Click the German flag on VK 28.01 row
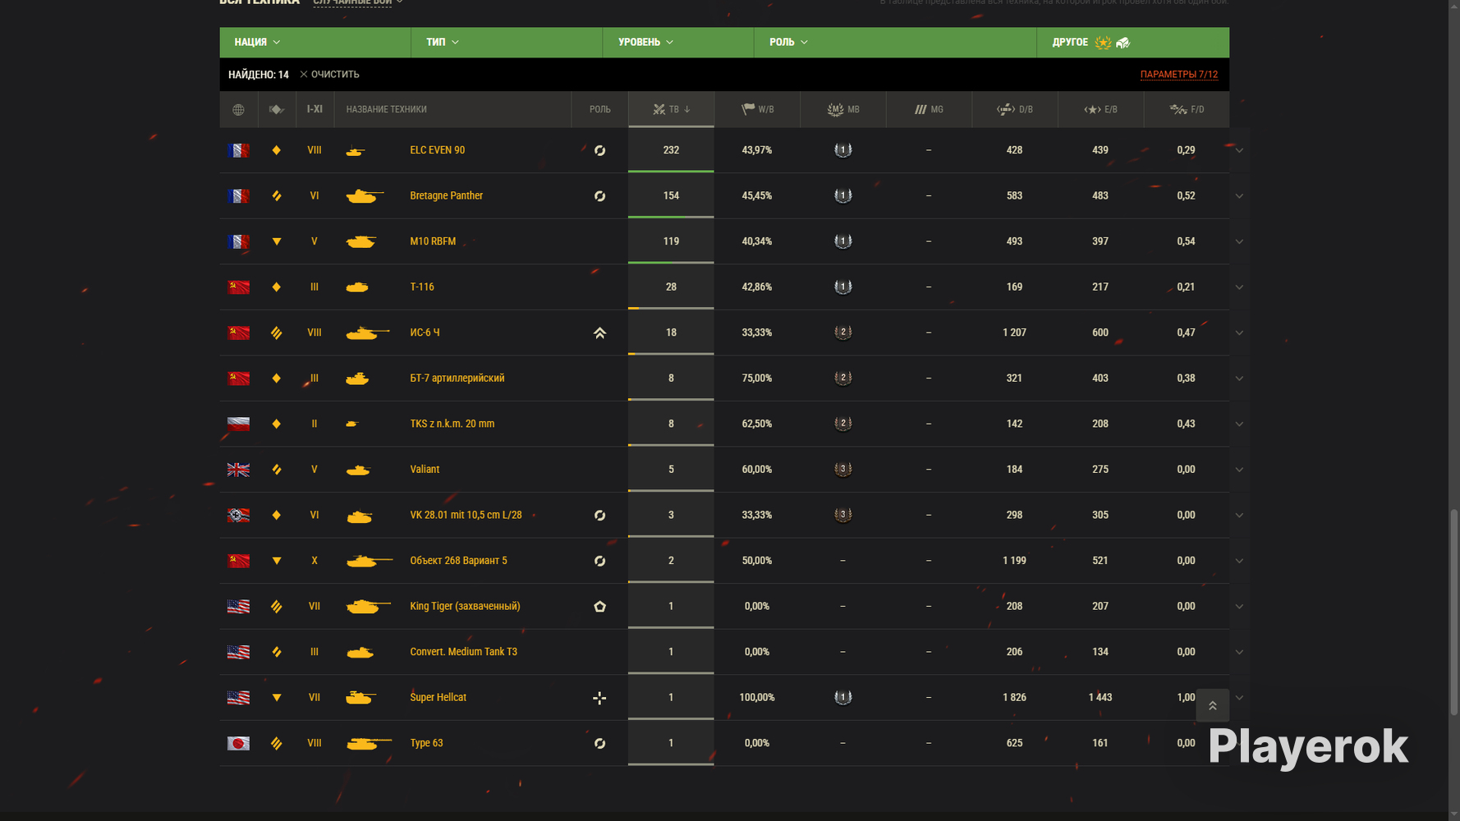Image resolution: width=1460 pixels, height=821 pixels. pos(238,515)
